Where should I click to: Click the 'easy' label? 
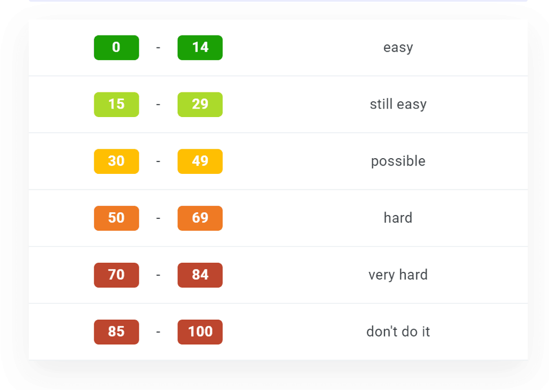tap(398, 47)
